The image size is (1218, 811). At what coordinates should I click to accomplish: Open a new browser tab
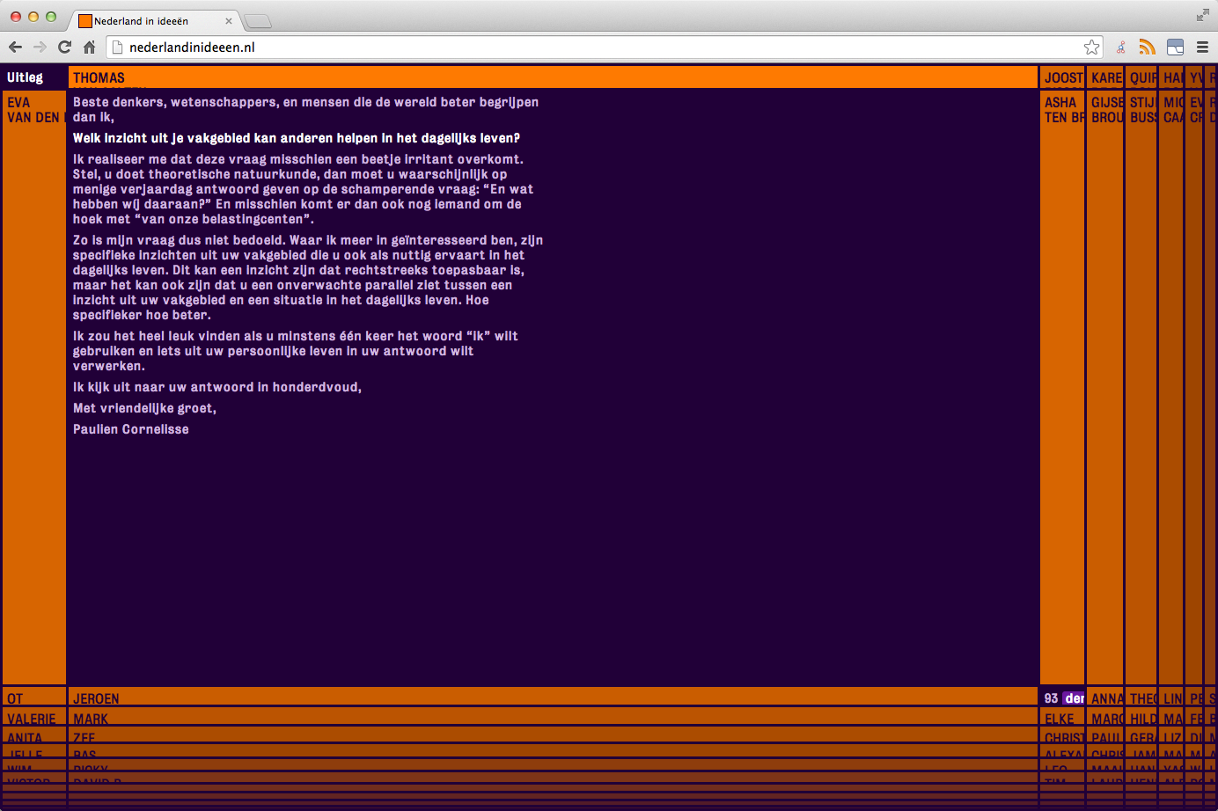pyautogui.click(x=257, y=21)
